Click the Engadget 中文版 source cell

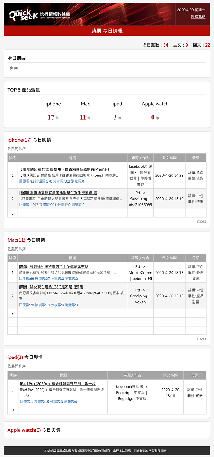132,393
